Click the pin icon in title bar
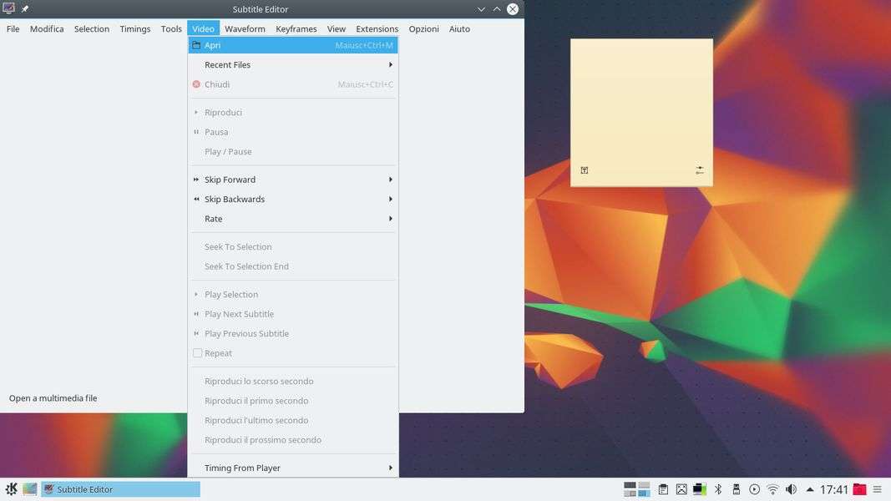891x501 pixels. click(x=25, y=9)
